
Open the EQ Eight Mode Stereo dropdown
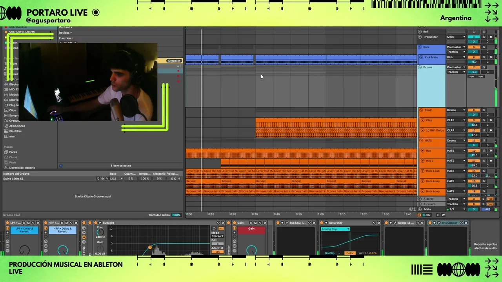(x=218, y=236)
